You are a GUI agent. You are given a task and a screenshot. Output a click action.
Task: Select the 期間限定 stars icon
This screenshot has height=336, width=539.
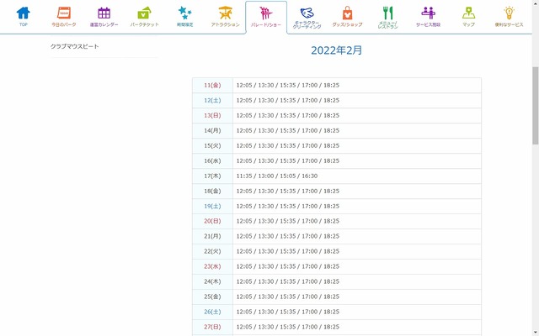184,16
